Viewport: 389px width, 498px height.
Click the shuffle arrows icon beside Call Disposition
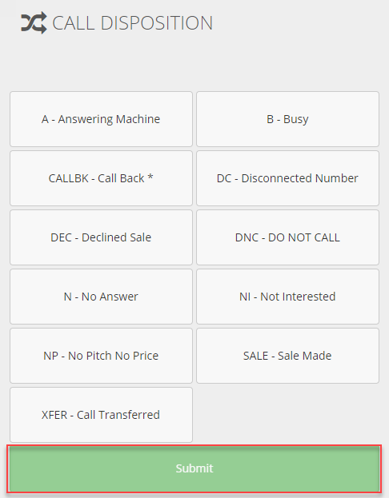(x=34, y=23)
